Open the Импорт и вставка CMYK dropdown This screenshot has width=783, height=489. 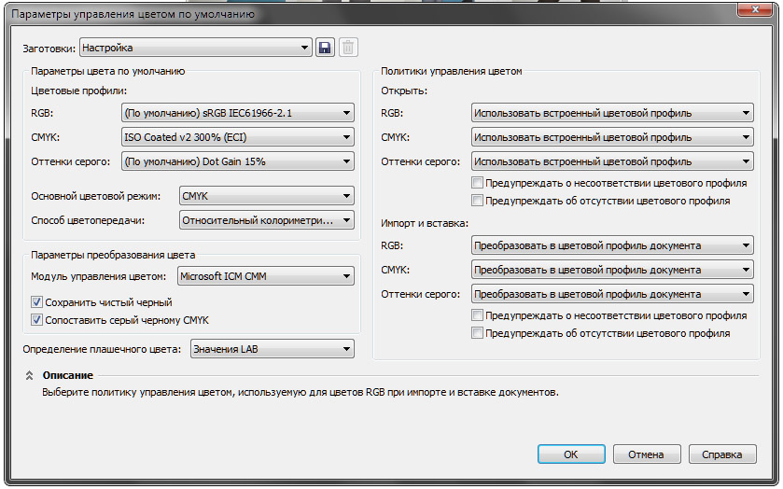612,270
